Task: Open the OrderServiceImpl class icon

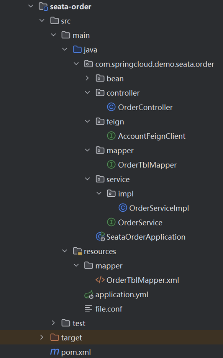Action: coord(123,207)
